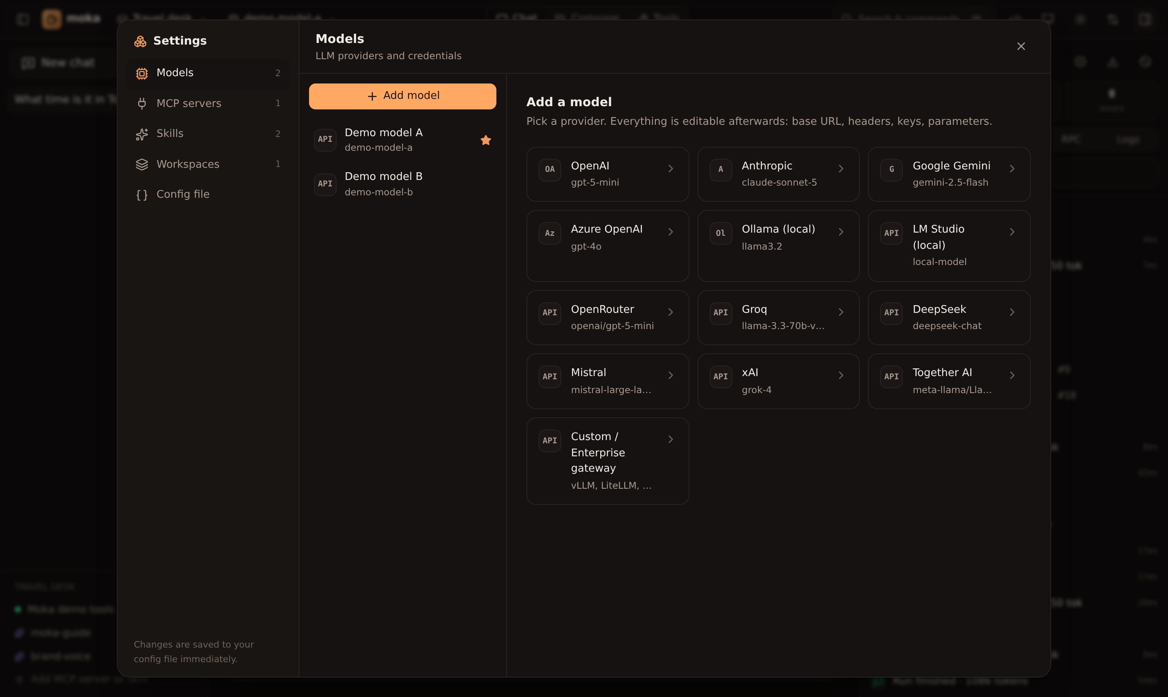Select Demo model A in the list
This screenshot has width=1168, height=697.
402,139
